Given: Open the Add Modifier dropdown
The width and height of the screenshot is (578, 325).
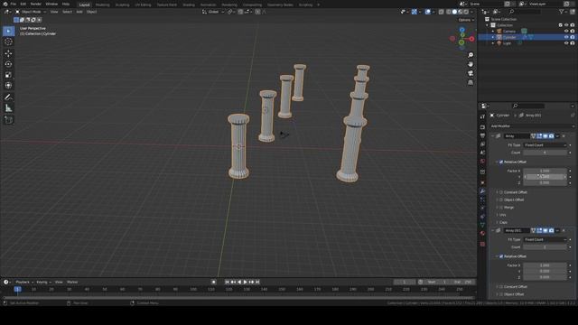Looking at the screenshot, I should click(x=532, y=126).
